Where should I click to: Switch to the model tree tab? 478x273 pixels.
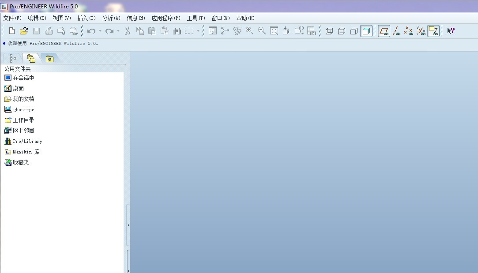[x=13, y=58]
